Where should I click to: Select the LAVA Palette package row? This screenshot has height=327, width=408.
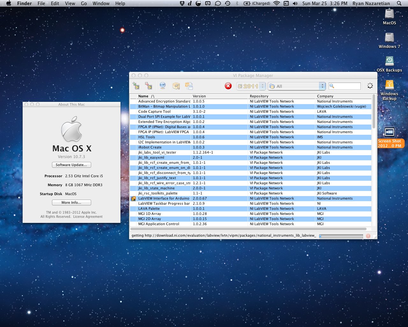pyautogui.click(x=251, y=209)
